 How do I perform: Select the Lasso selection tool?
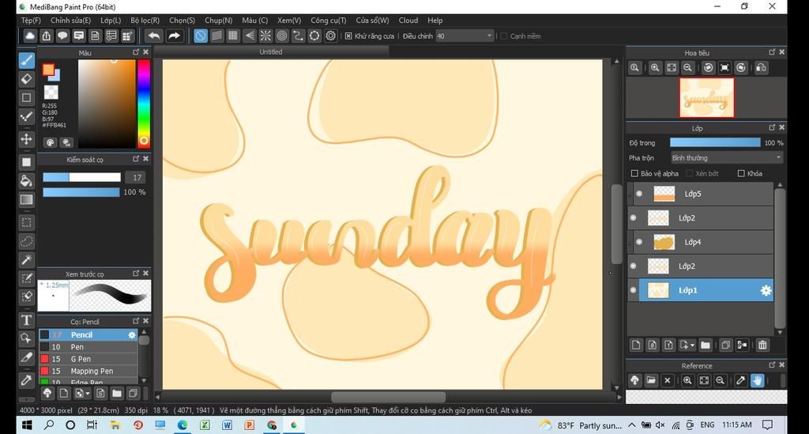coord(27,241)
